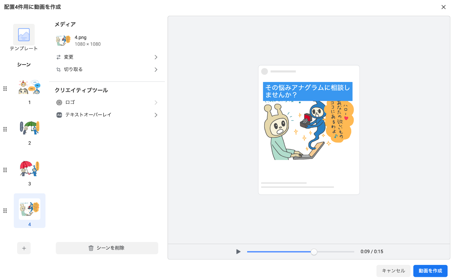The height and width of the screenshot is (278, 452).
Task: Expand the テキストオーバーレイ chevron
Action: 156,115
